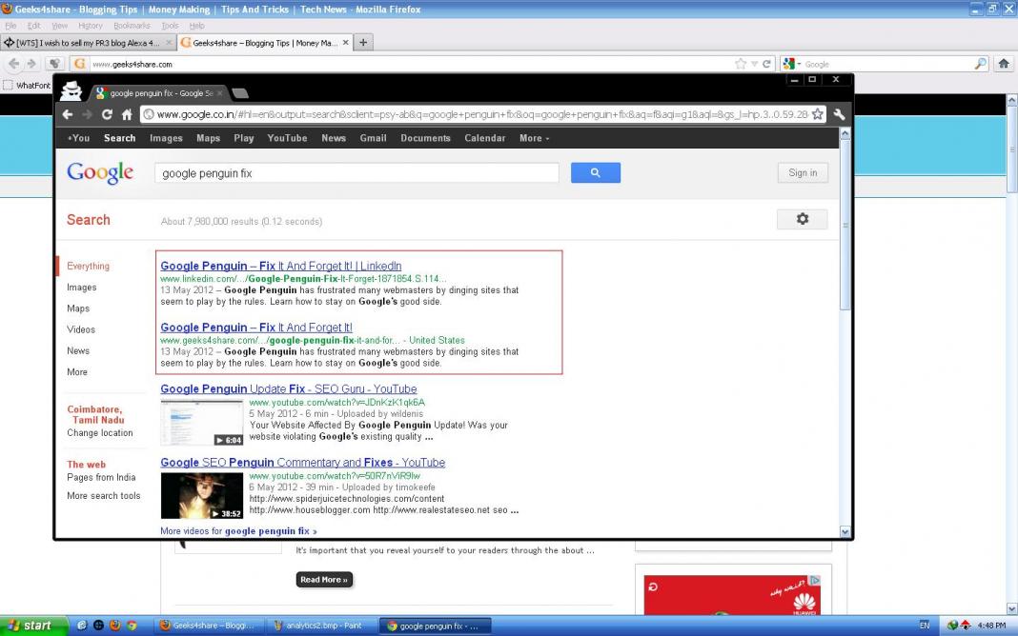Screen dimensions: 1018x636
Task: Open Firefox search engine selector dropdown
Action: (792, 64)
